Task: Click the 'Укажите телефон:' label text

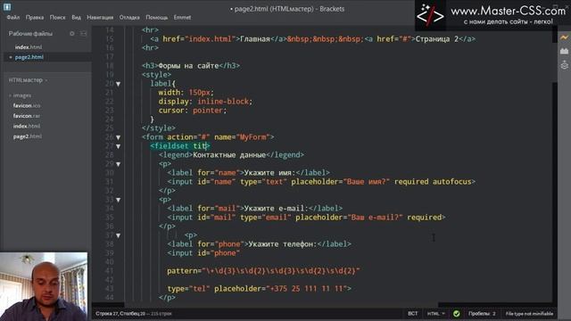Action: (x=283, y=244)
